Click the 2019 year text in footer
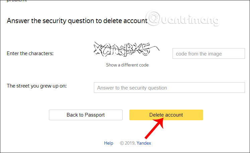This screenshot has height=153, width=250. pyautogui.click(x=129, y=143)
